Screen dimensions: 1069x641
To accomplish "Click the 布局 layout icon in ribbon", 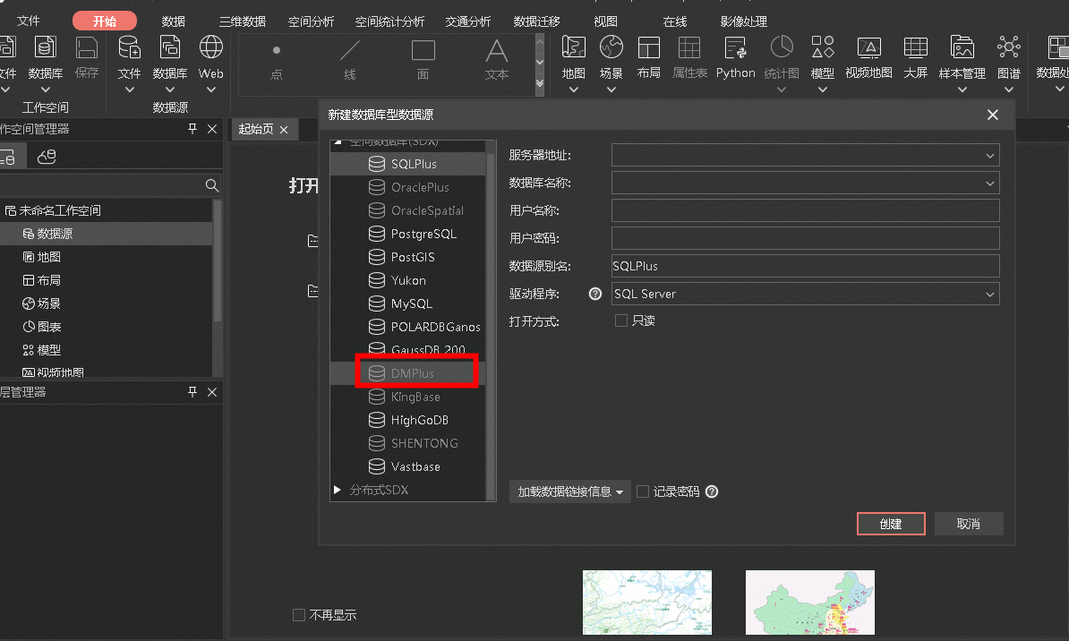I will [x=648, y=47].
